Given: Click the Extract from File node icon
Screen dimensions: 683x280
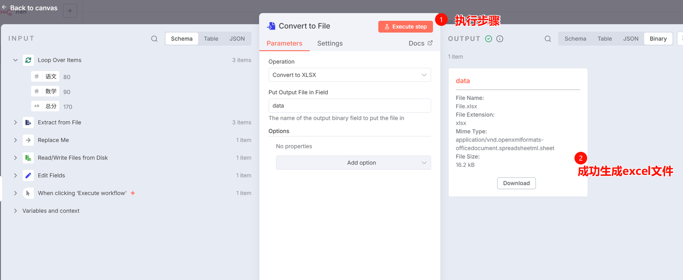Looking at the screenshot, I should pyautogui.click(x=28, y=122).
